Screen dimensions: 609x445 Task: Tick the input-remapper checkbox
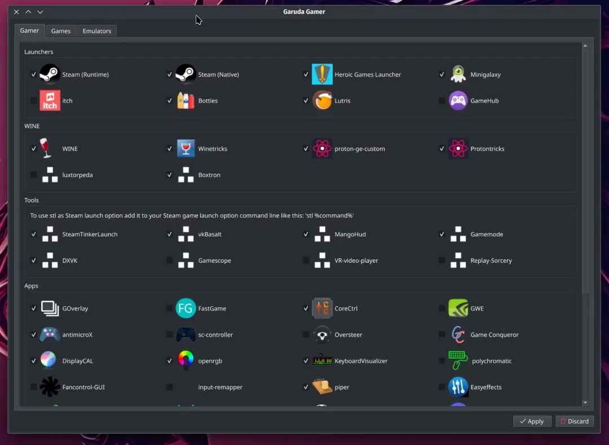(170, 387)
